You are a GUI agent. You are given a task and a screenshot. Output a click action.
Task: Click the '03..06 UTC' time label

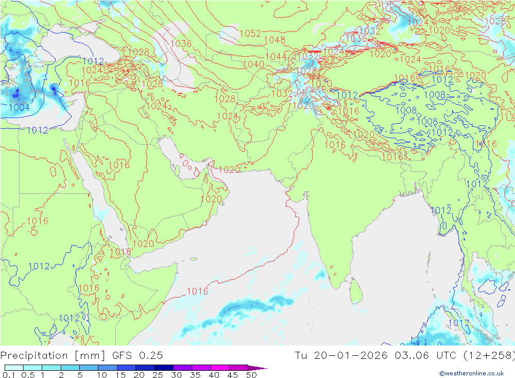426,356
